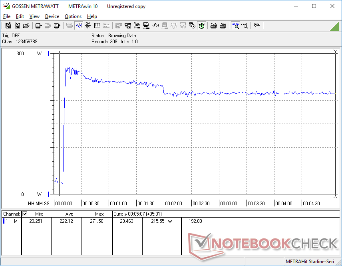342x266 pixels.
Task: Click the application icon in title bar
Action: [6, 6]
